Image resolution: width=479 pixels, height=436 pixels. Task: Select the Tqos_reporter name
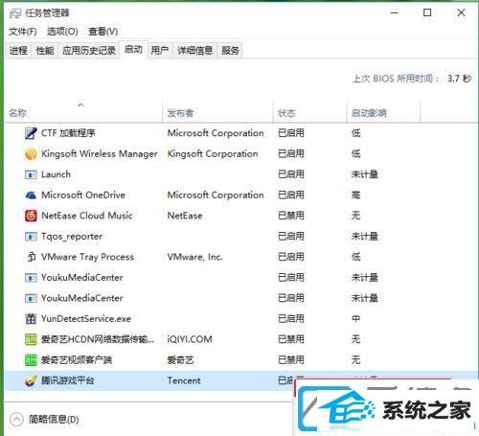(72, 237)
